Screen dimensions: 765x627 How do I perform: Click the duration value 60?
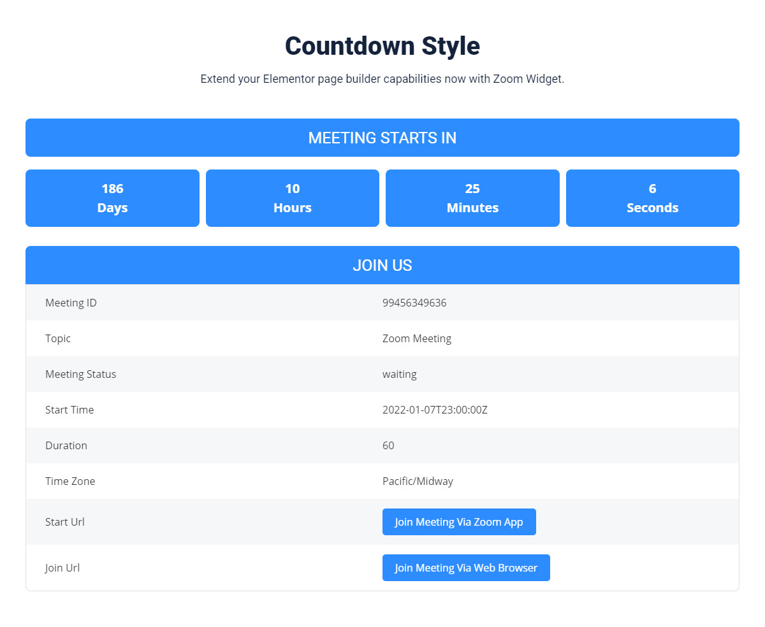tap(388, 445)
